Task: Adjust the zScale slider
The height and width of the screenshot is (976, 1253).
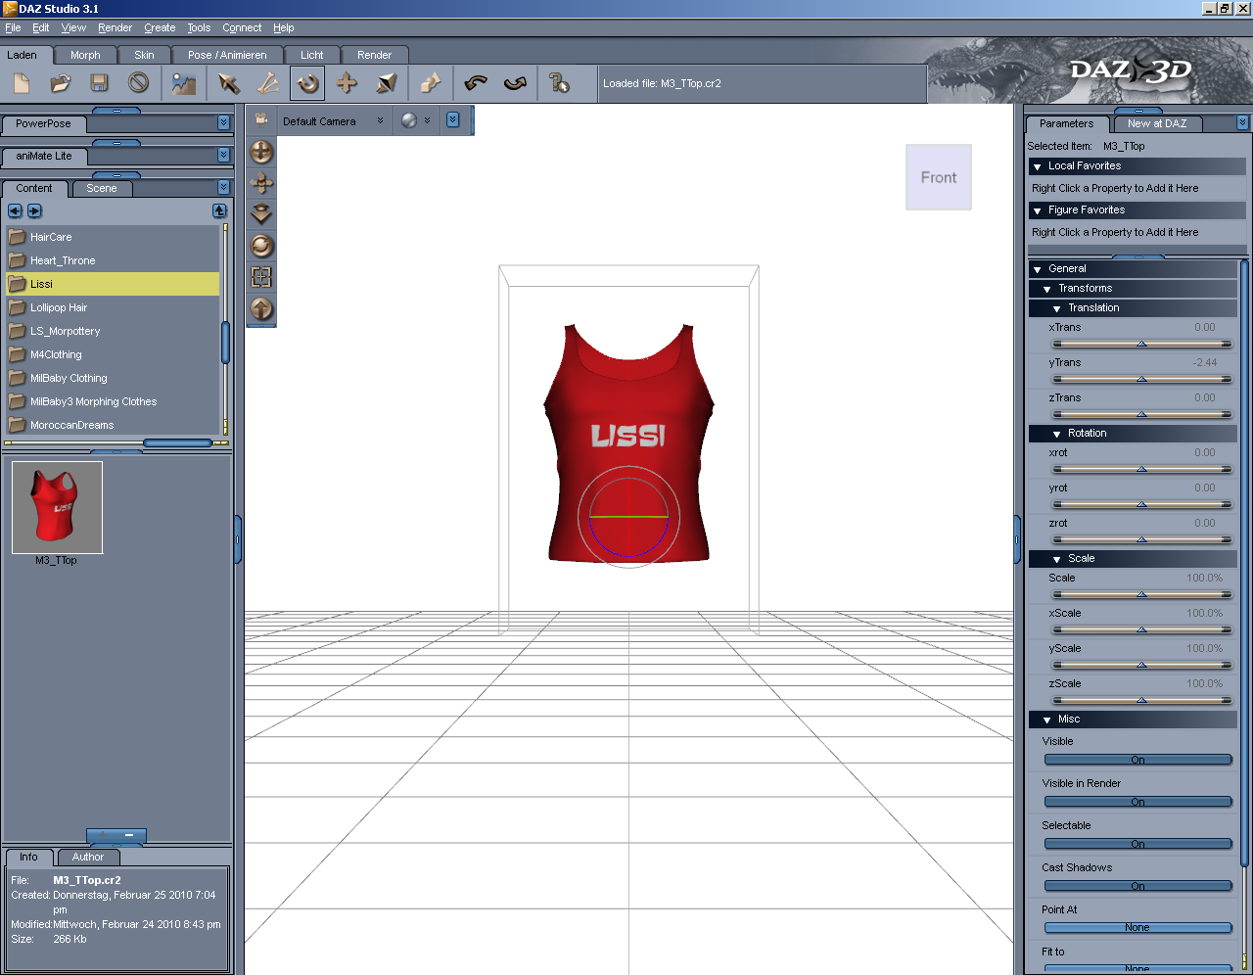Action: tap(1141, 701)
